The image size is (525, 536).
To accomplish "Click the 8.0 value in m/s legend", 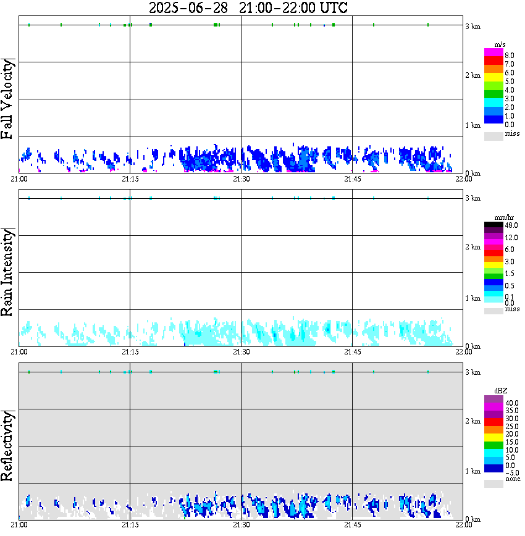I will (x=510, y=56).
